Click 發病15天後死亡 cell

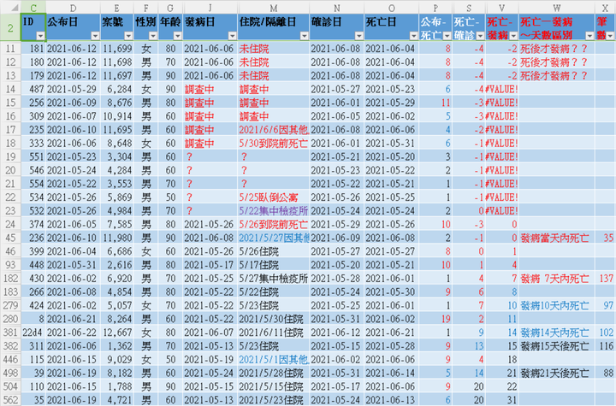pyautogui.click(x=557, y=346)
